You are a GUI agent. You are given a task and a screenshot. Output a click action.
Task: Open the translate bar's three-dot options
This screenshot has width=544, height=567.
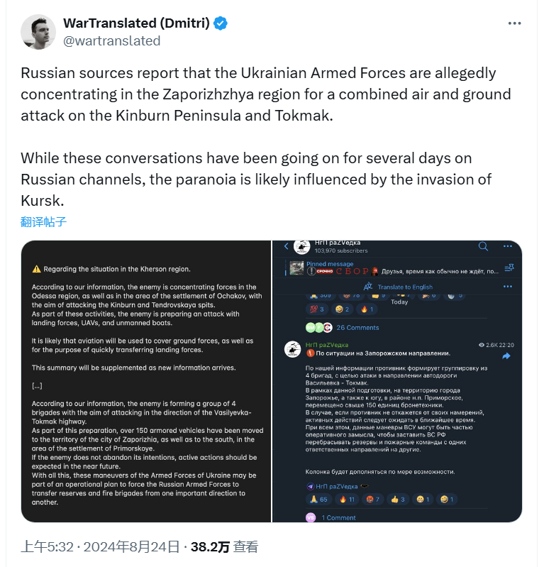coord(508,287)
